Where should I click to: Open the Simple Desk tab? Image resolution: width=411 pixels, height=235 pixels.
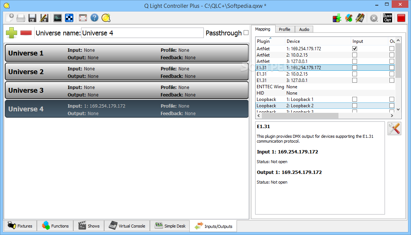170,226
